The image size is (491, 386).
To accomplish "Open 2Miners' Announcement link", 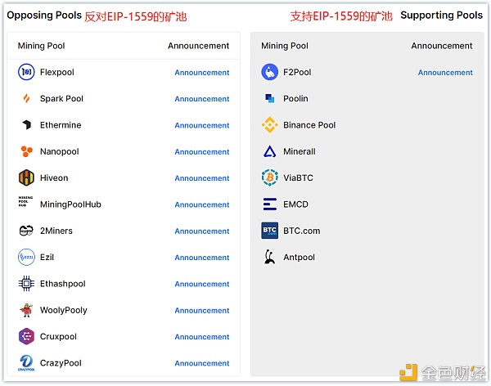I will pos(202,231).
